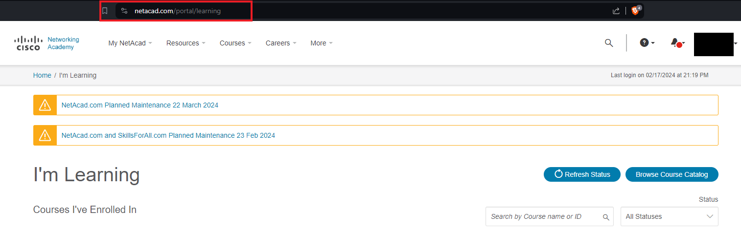
Task: Open Brave Shields lion icon
Action: 636,10
